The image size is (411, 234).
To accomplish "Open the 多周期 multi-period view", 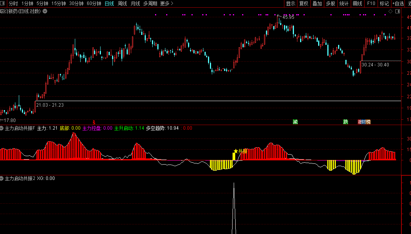I will coord(150,3).
